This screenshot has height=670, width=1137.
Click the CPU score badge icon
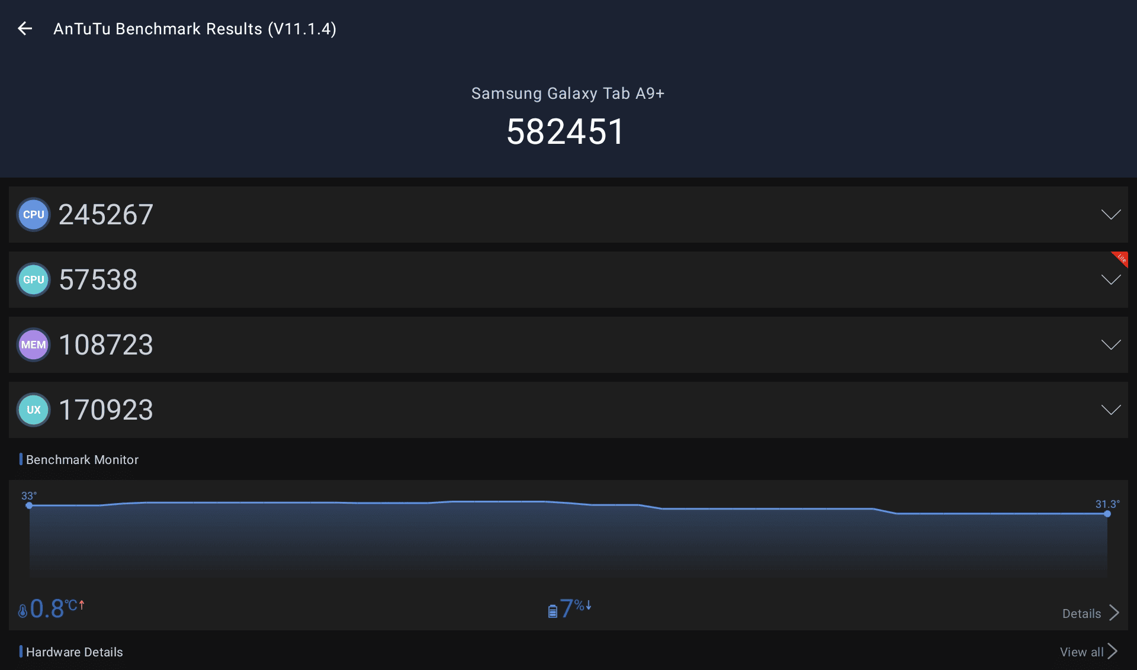pyautogui.click(x=34, y=214)
